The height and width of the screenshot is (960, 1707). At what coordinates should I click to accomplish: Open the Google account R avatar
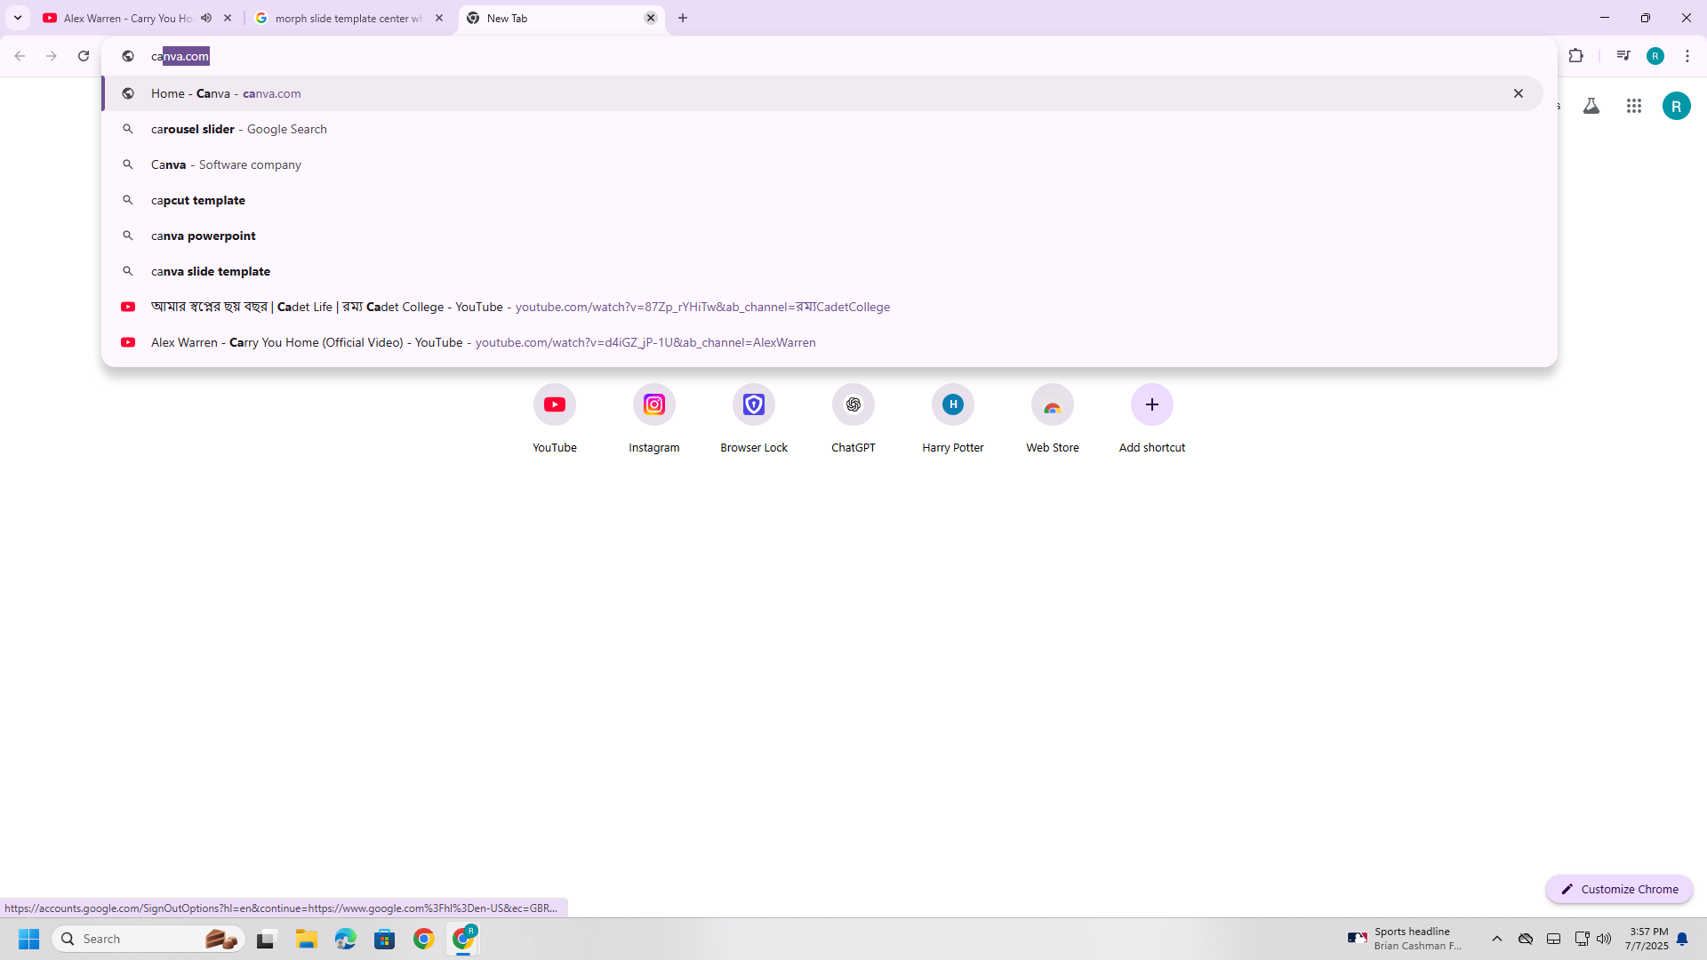click(1677, 107)
